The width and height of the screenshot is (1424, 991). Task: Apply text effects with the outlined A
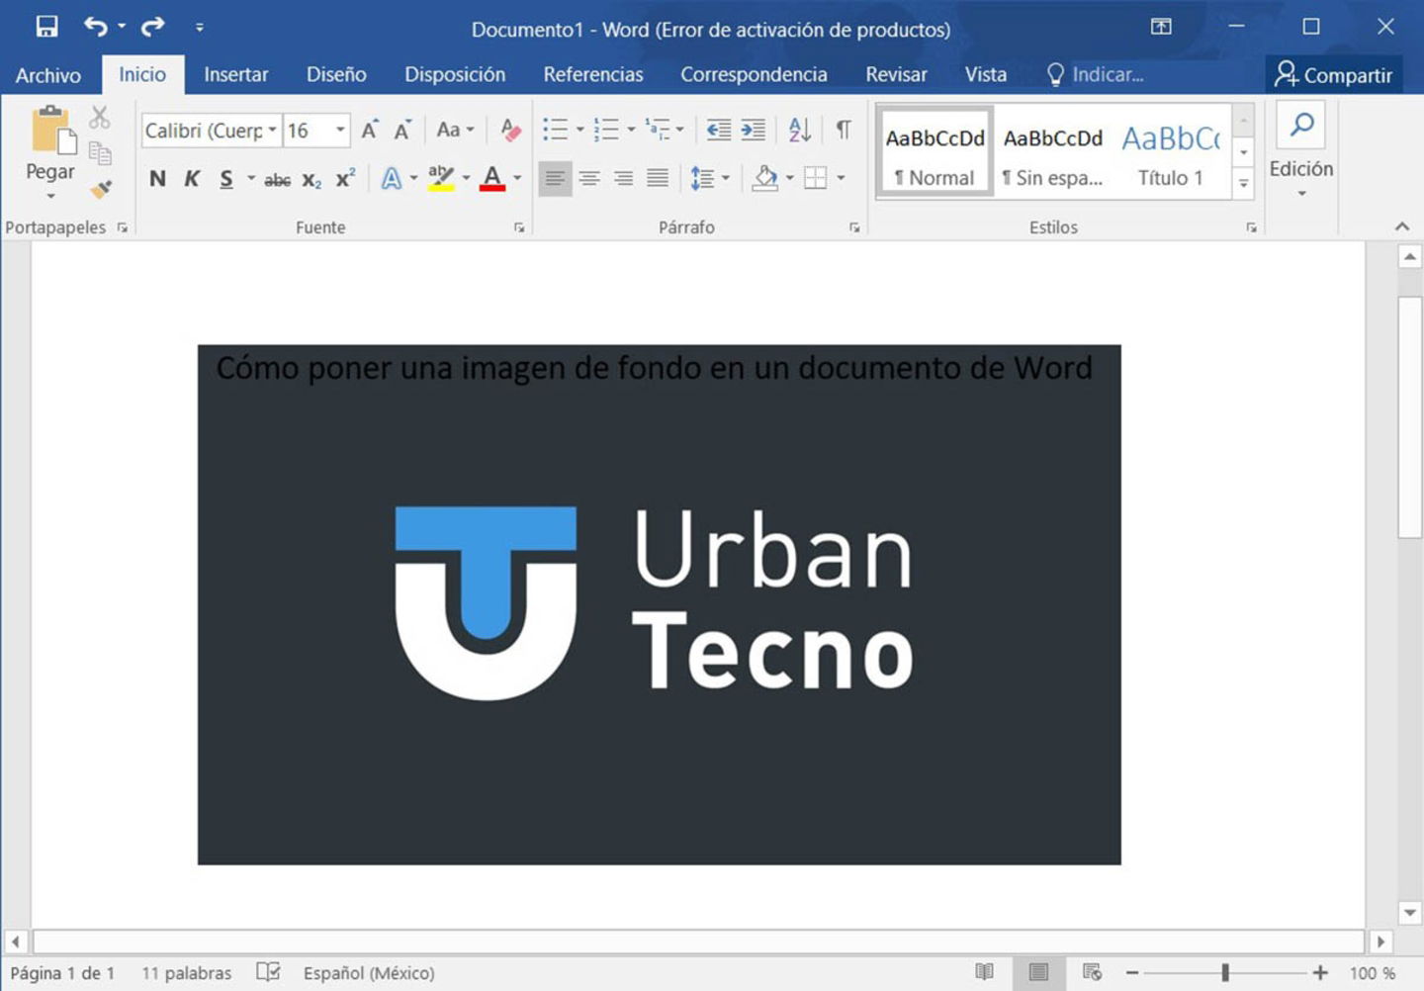click(x=392, y=179)
